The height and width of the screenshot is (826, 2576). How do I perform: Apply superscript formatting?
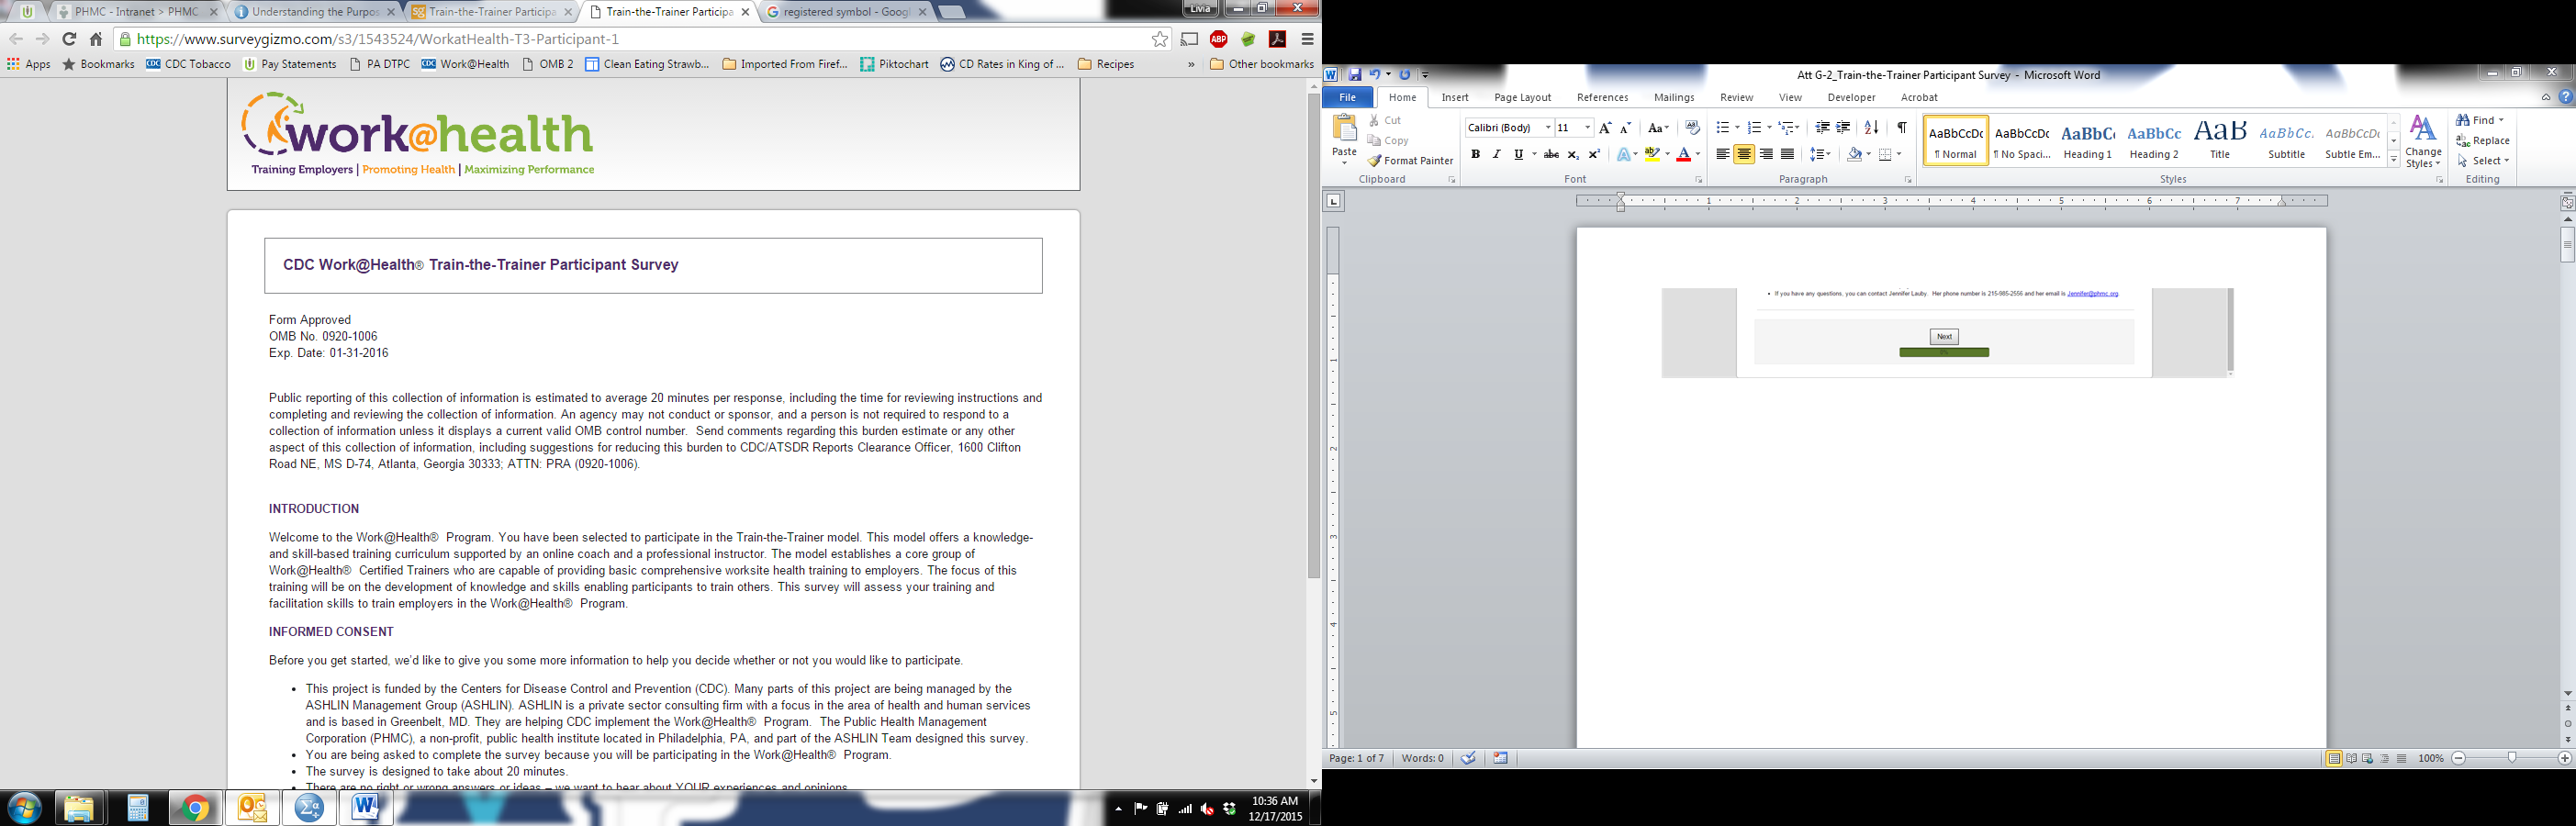click(x=1594, y=154)
